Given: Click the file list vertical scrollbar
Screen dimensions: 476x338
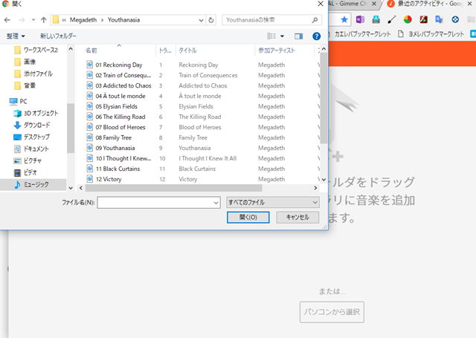Looking at the screenshot, I should (324, 99).
